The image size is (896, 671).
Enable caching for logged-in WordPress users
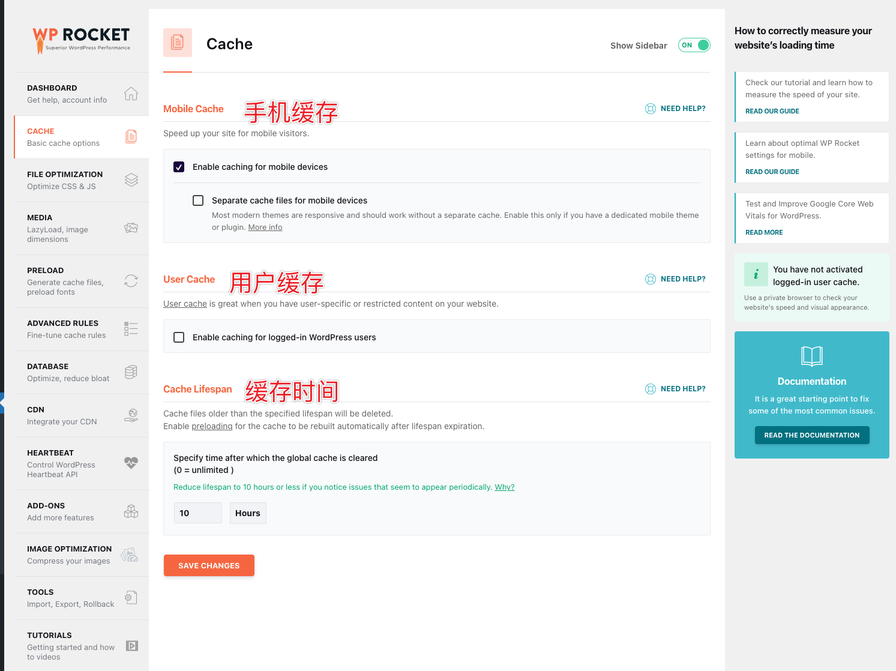(x=179, y=337)
